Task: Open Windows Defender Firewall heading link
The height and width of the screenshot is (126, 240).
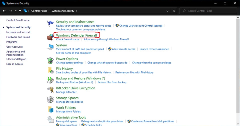Action: tap(76, 35)
